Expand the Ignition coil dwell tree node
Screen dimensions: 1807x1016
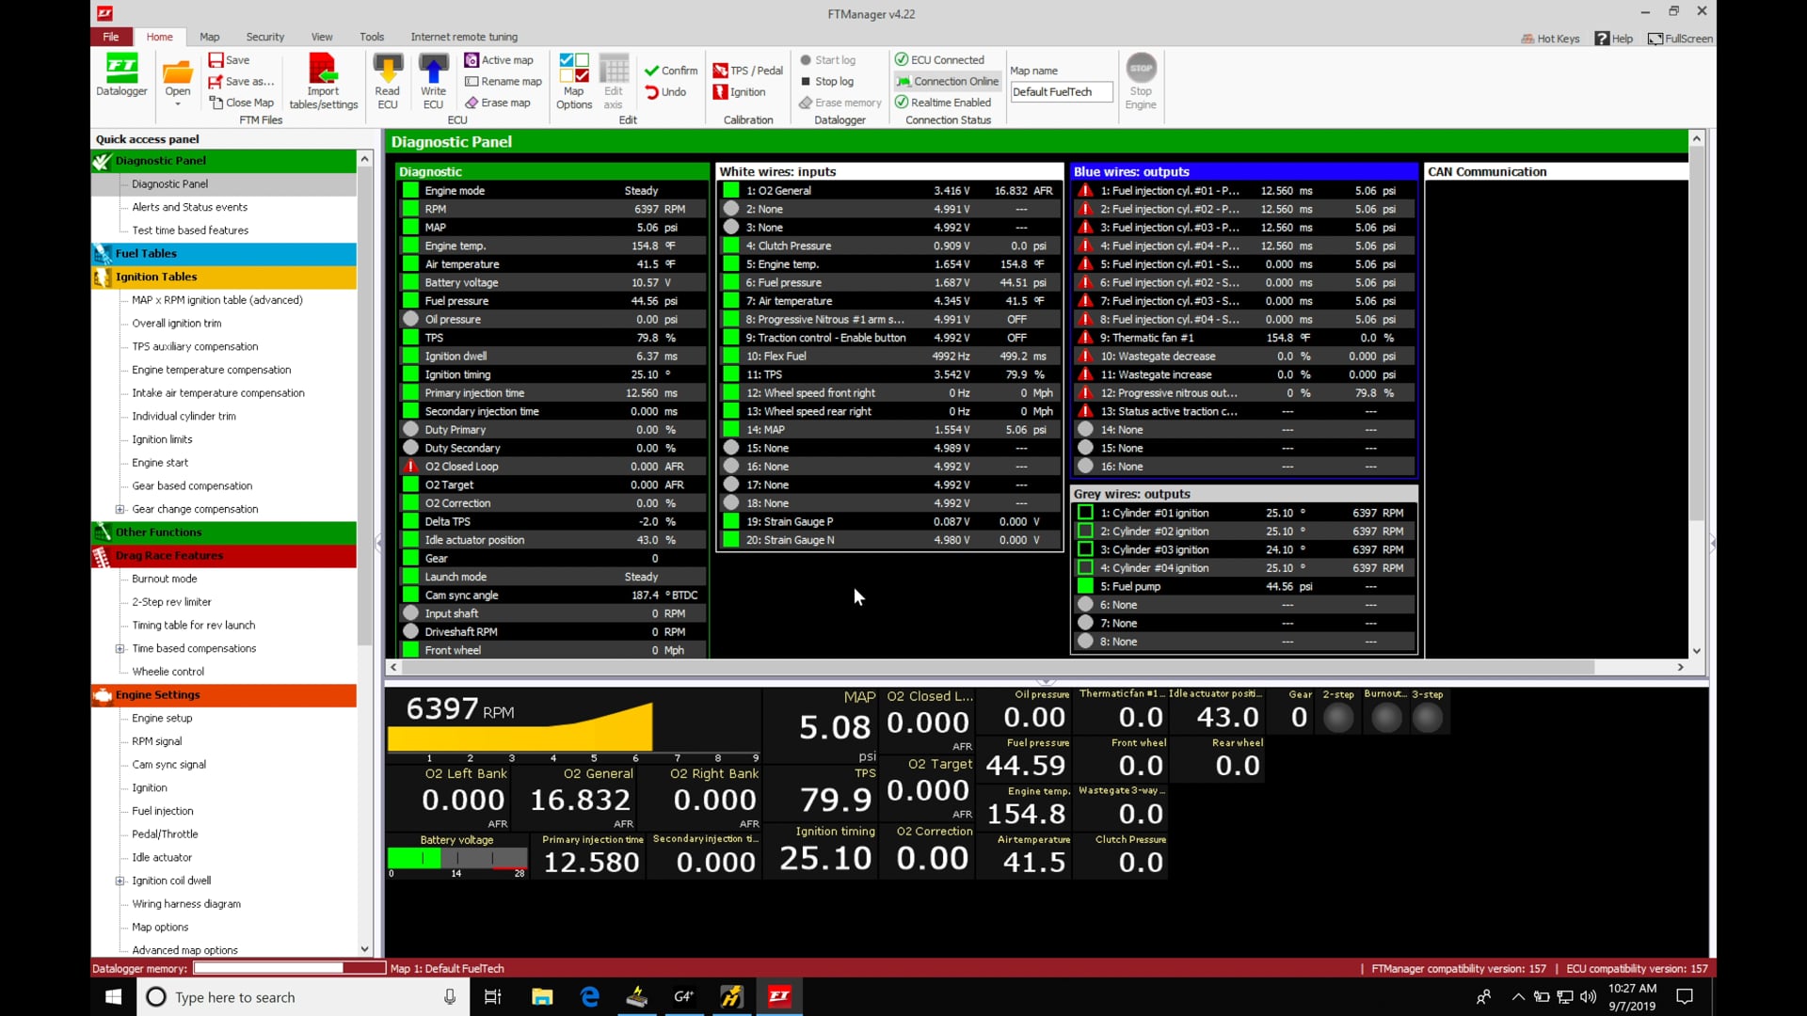pyautogui.click(x=120, y=881)
